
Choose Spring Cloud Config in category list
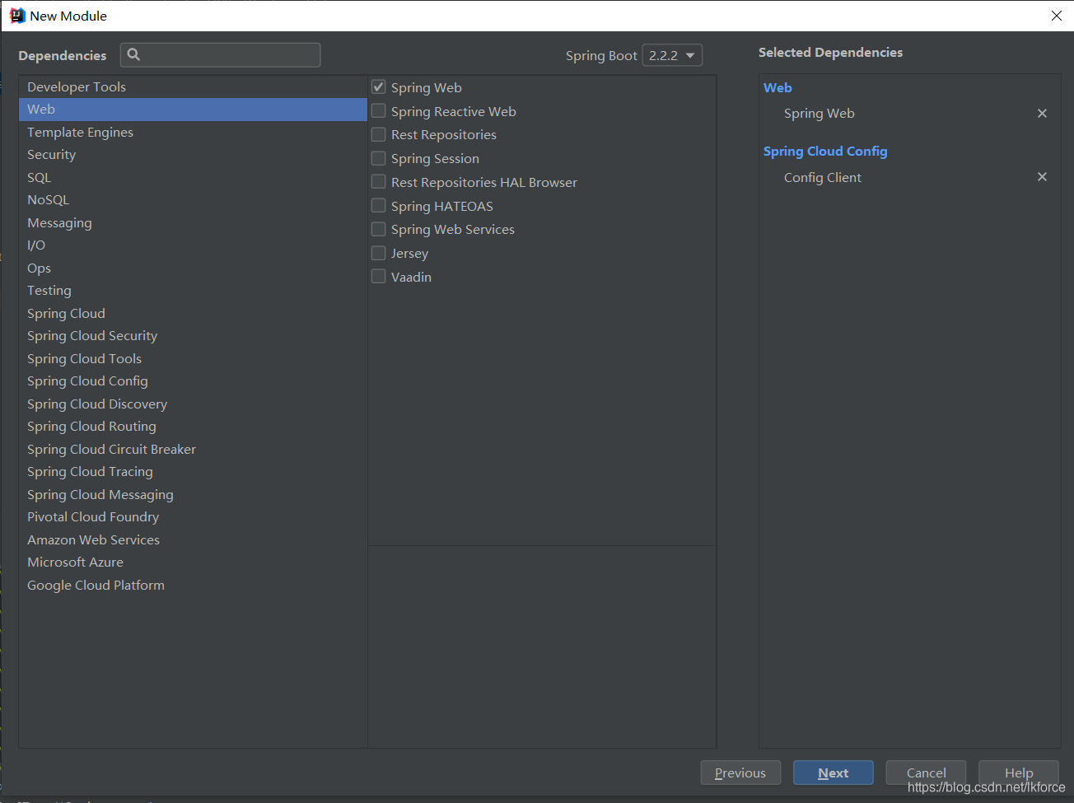coord(193,381)
